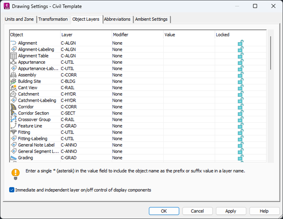Click the Corridor object icon
The image size is (283, 219).
coord(13,107)
